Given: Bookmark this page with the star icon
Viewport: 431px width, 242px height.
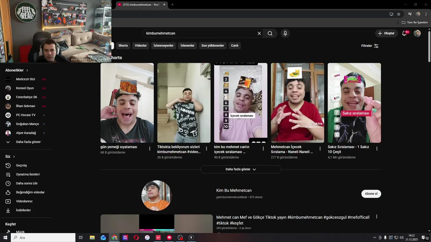Looking at the screenshot, I should pyautogui.click(x=399, y=14).
